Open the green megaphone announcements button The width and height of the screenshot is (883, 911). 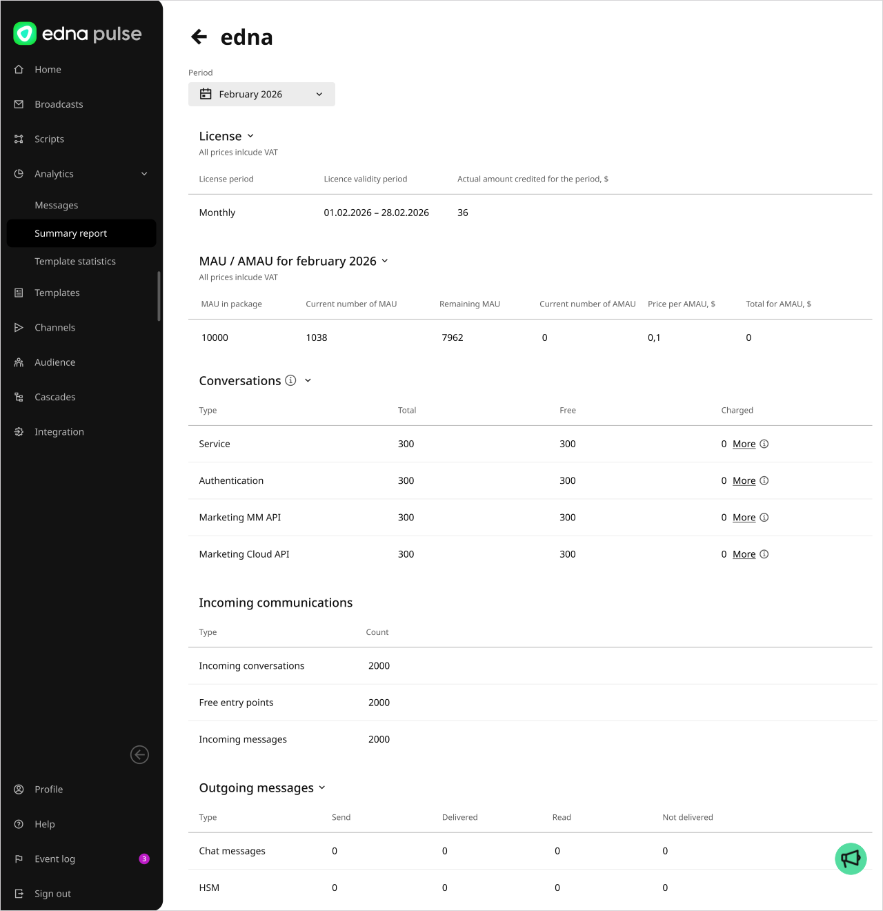[851, 859]
